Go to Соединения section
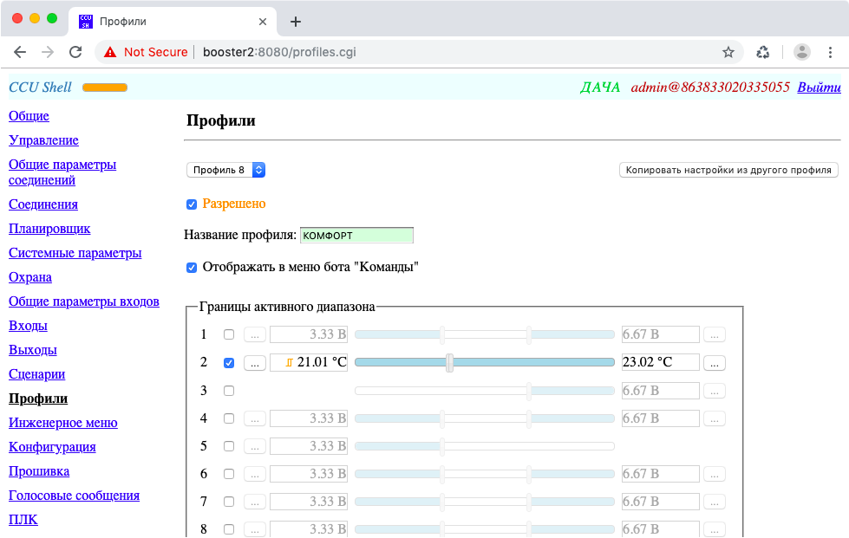This screenshot has height=538, width=849. click(x=43, y=204)
